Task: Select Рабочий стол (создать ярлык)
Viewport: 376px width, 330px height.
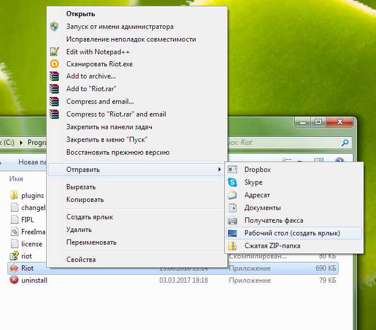Action: point(294,233)
